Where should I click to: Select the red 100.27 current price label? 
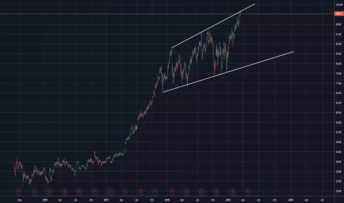click(x=339, y=14)
